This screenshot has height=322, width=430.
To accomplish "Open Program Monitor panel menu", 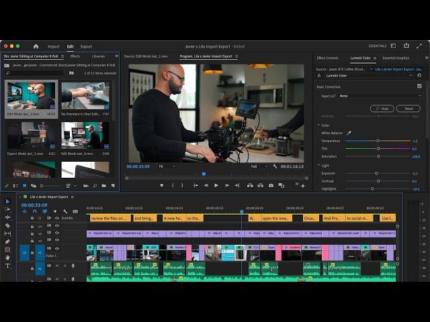I will [236, 56].
